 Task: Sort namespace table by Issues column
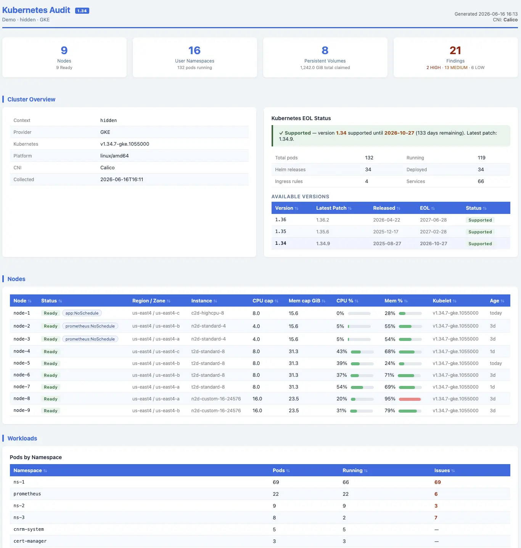coord(444,471)
